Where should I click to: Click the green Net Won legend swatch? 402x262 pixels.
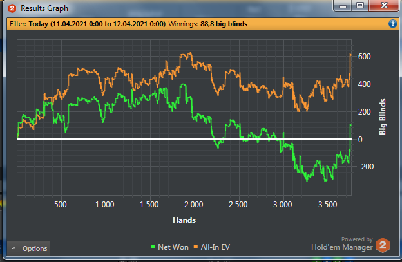(x=153, y=247)
